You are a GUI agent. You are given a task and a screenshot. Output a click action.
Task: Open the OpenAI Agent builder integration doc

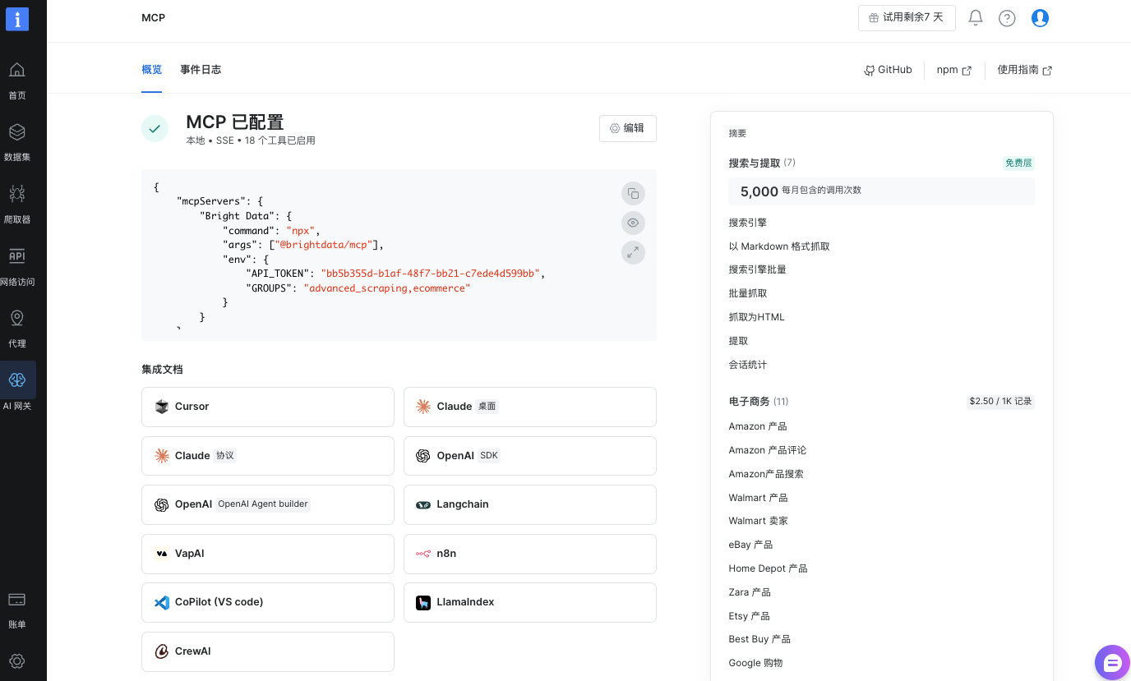(268, 504)
